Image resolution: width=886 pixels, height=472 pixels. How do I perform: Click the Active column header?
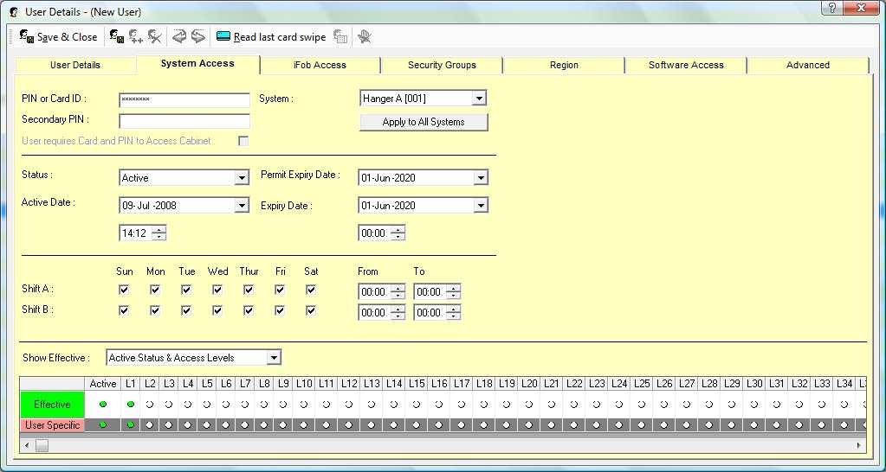(x=103, y=384)
